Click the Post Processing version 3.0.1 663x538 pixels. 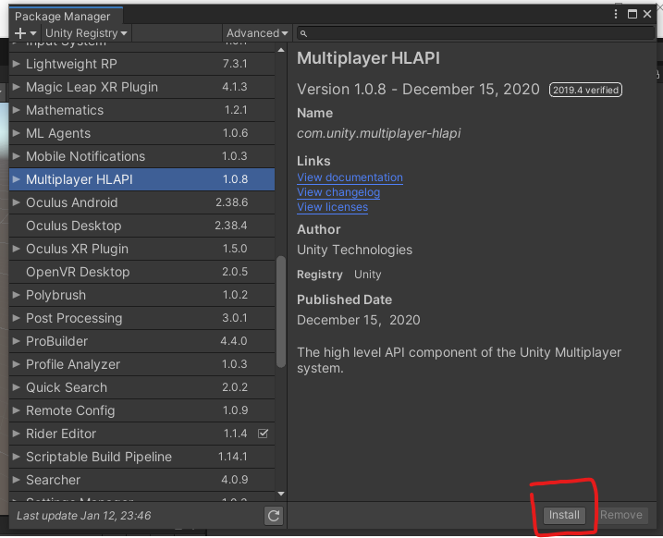235,318
